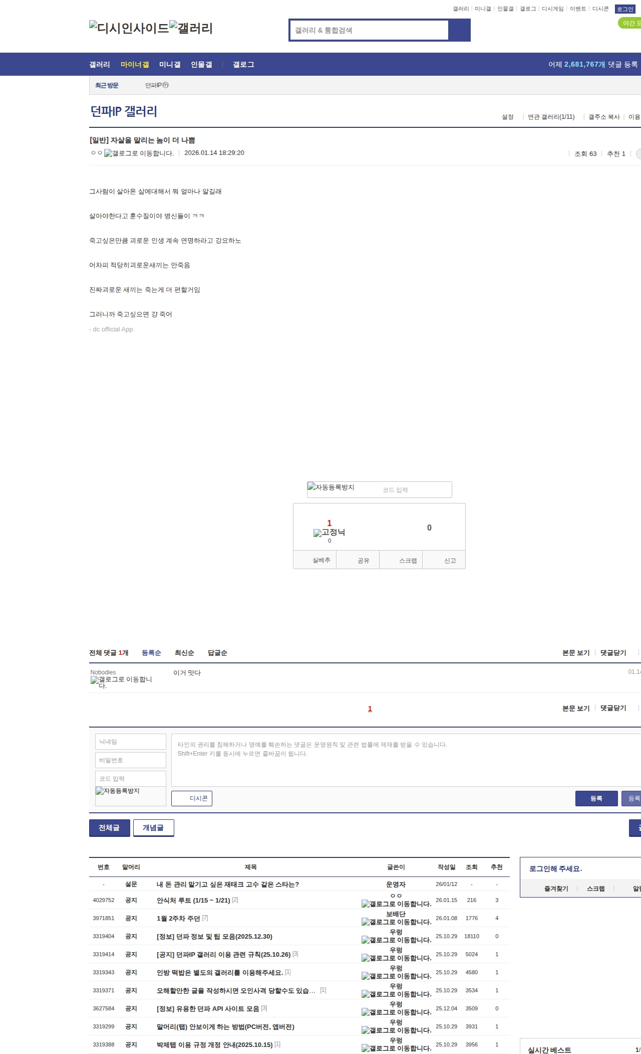Open the 박제탭 이용 규정 개정 안내 notice
Image resolution: width=641 pixels, height=1054 pixels.
point(215,1044)
